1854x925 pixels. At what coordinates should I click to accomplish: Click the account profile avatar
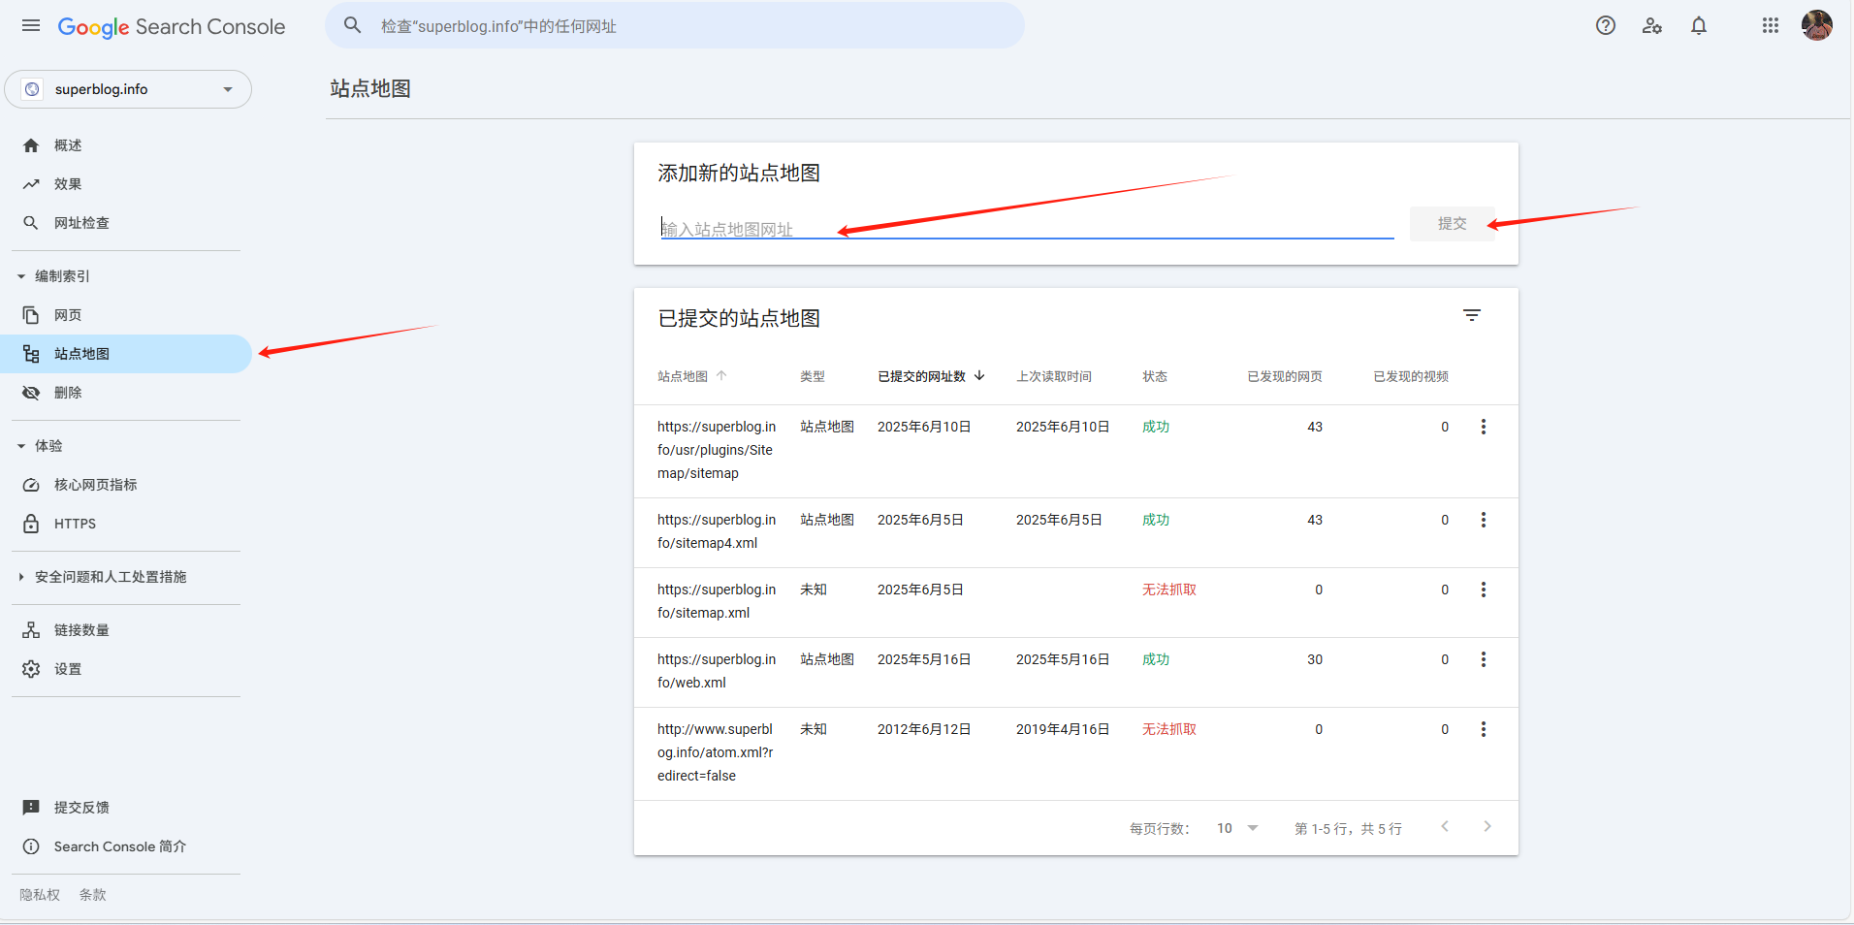(x=1817, y=25)
